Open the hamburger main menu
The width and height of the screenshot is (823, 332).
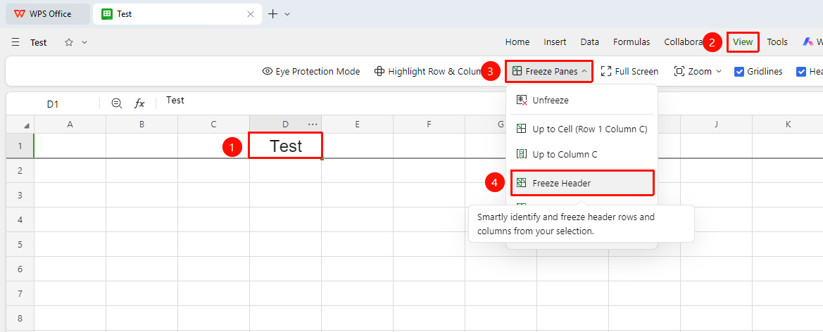click(x=15, y=42)
